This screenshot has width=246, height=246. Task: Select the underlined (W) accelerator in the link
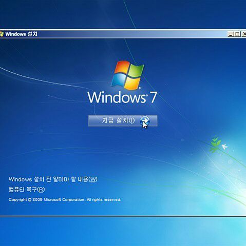[93, 179]
